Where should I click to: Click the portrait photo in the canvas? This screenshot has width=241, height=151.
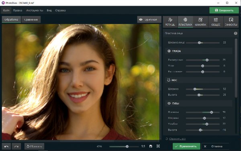point(81,82)
